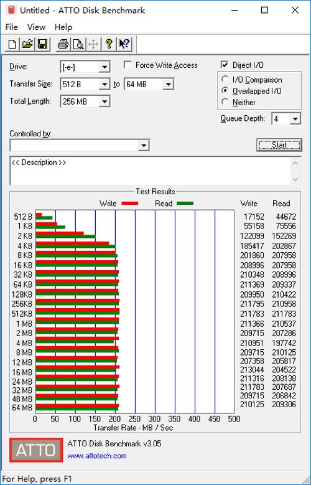
Task: Click the yellow question mark Help icon
Action: click(x=108, y=44)
